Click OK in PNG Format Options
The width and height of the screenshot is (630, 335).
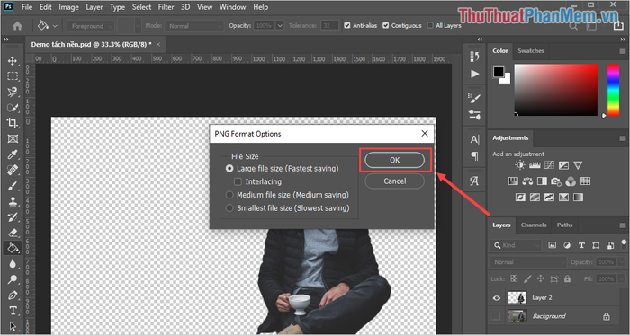pos(394,160)
